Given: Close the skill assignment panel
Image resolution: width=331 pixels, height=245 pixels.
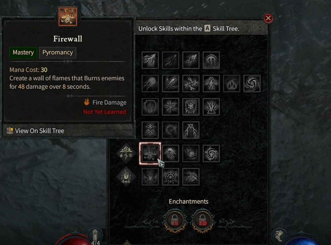Looking at the screenshot, I should coord(268,18).
